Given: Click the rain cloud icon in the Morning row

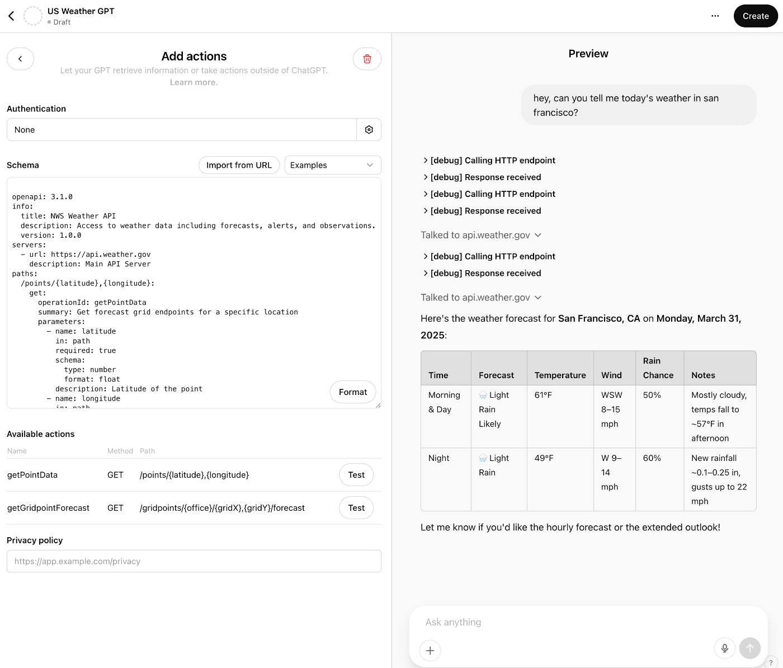Looking at the screenshot, I should 483,395.
